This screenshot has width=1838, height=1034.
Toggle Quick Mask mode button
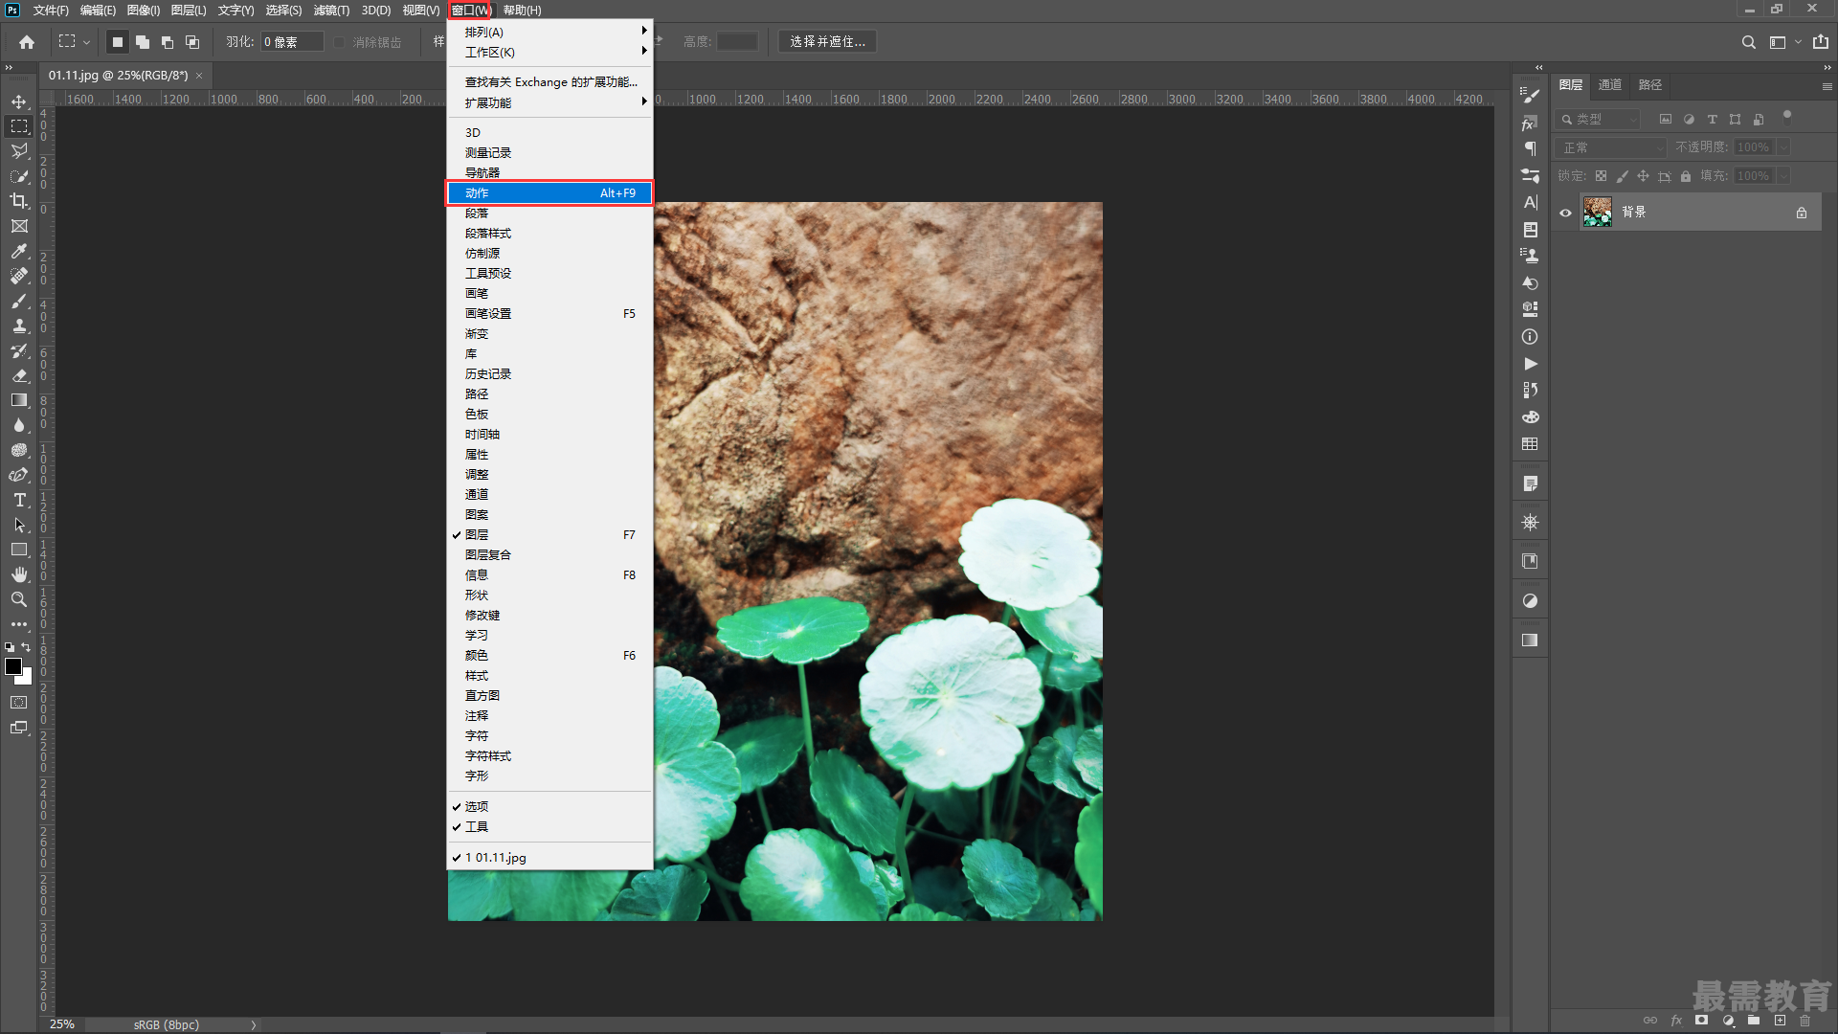tap(19, 703)
